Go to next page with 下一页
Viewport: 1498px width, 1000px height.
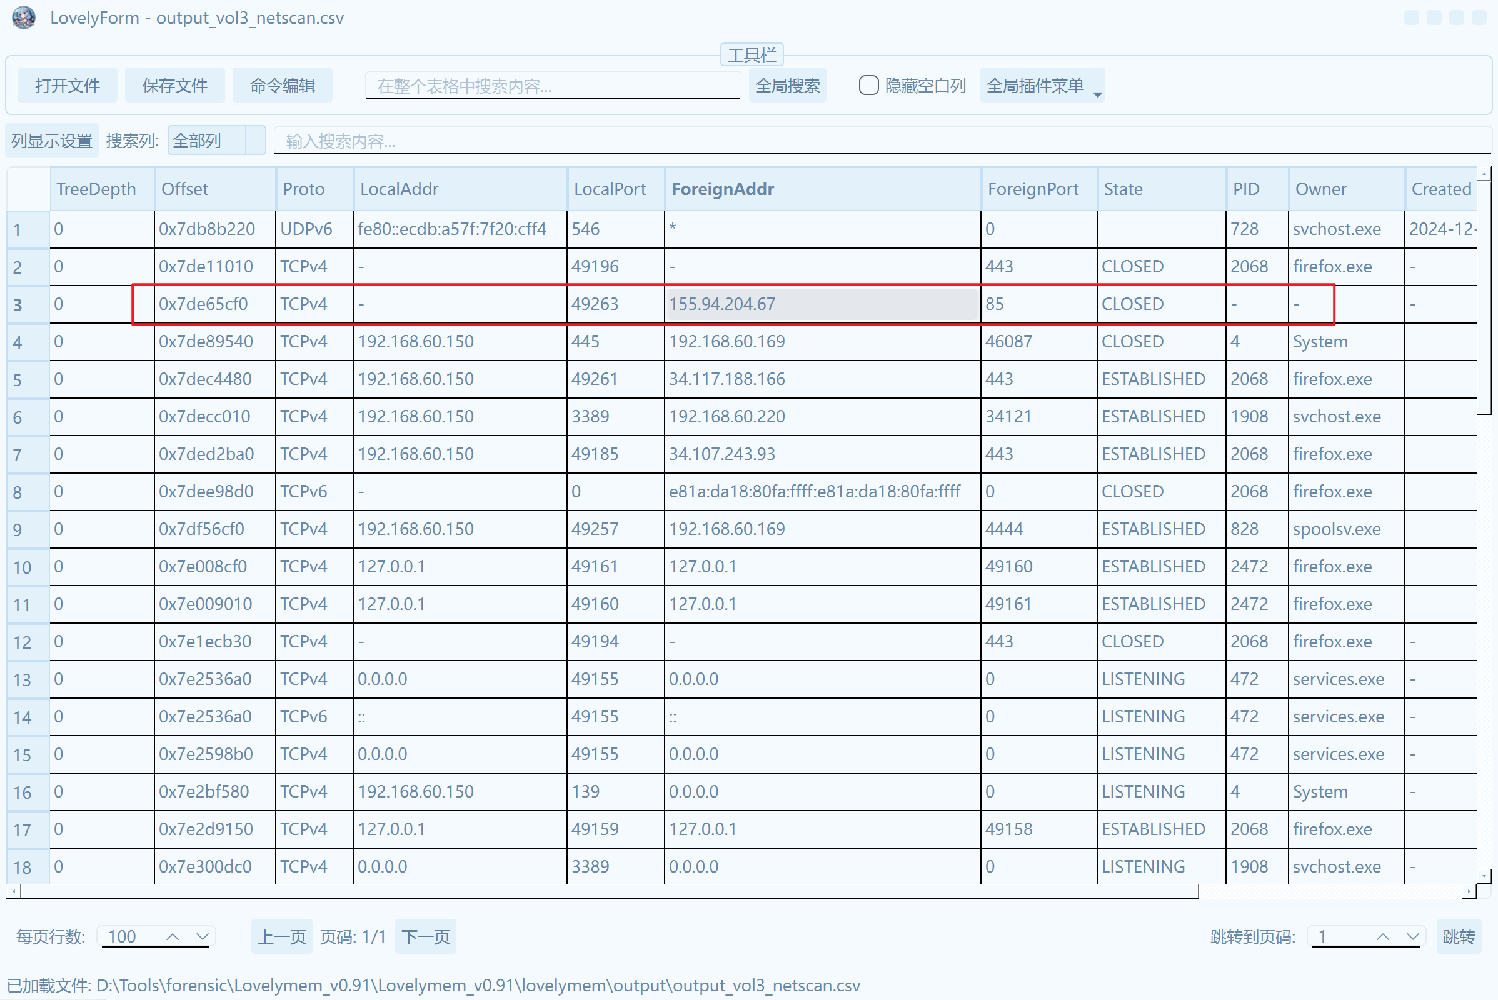point(426,936)
